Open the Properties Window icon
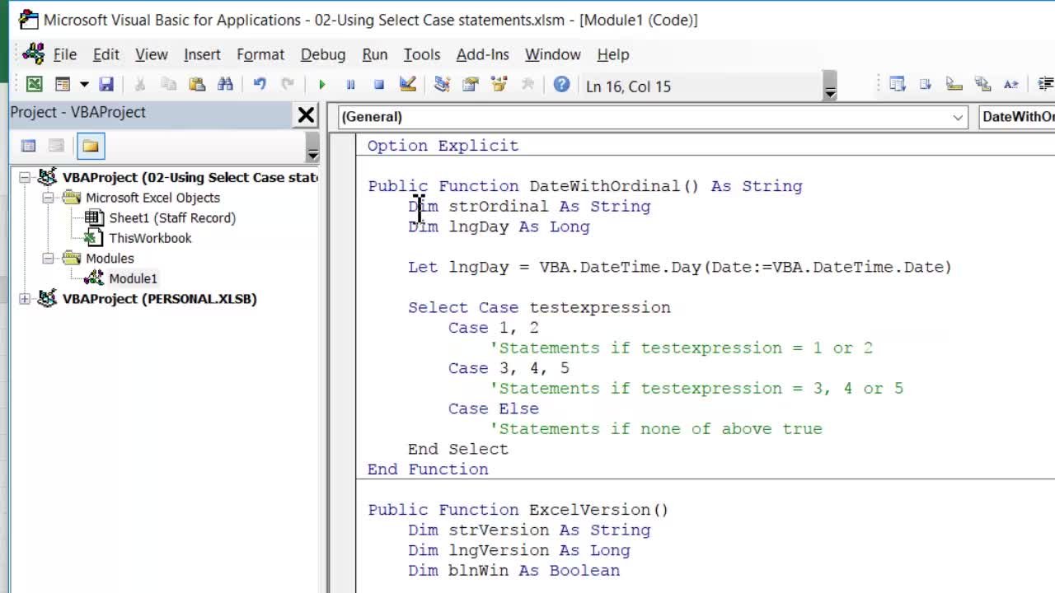 [x=471, y=84]
